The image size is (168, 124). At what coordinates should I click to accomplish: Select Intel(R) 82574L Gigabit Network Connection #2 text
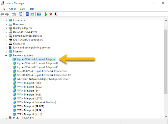(x=44, y=75)
